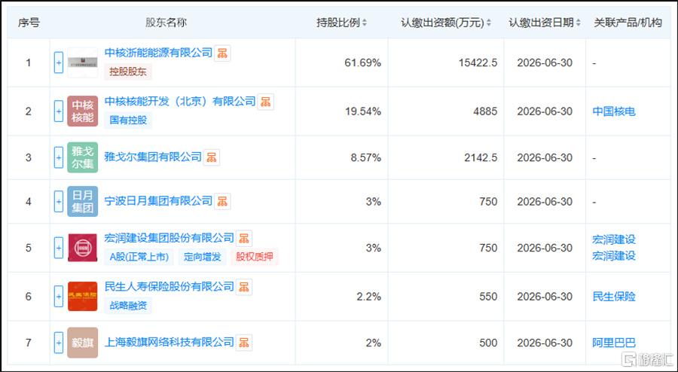Click the 定向增发 tag

pyautogui.click(x=202, y=257)
